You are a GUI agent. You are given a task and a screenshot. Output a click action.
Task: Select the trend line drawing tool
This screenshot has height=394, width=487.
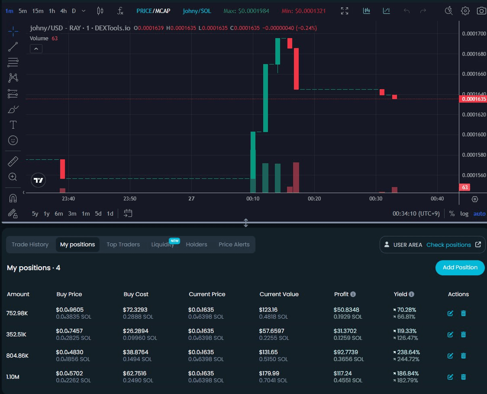click(x=13, y=47)
